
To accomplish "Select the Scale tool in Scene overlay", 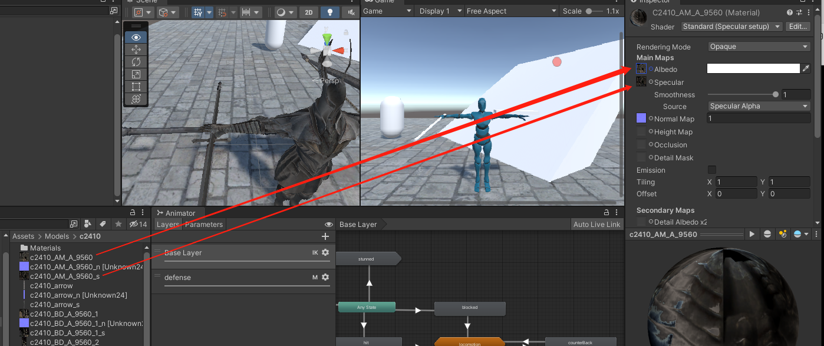I will click(x=136, y=74).
